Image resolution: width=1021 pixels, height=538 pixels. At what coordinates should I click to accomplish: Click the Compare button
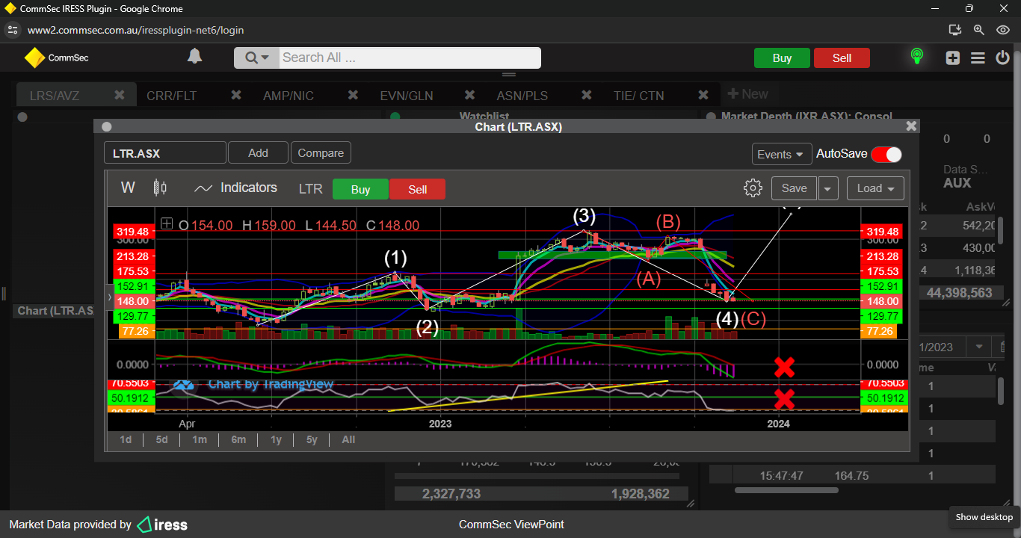[x=321, y=152]
